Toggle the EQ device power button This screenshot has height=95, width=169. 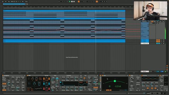click(160, 76)
